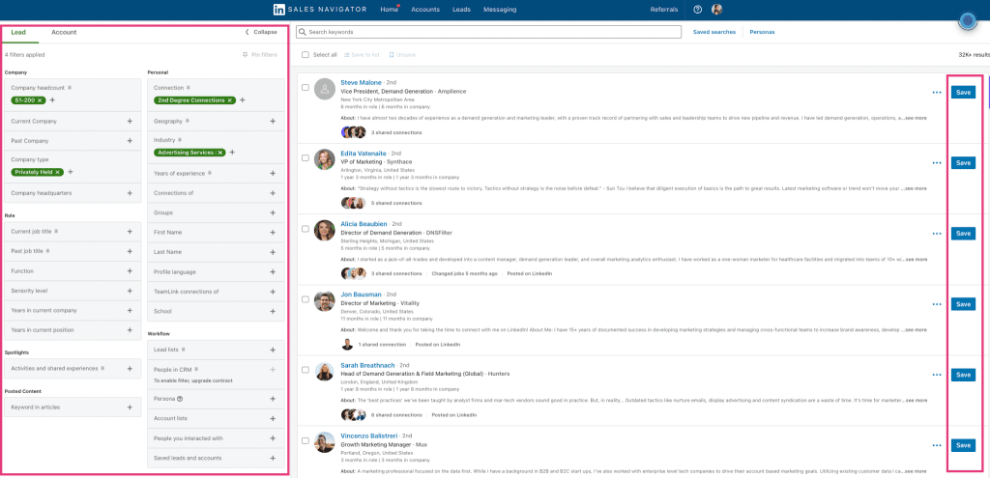
Task: Go to Home in top navigation
Action: tap(390, 10)
